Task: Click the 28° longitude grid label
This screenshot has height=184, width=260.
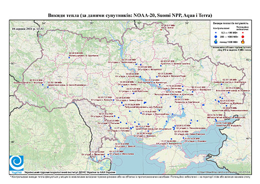Action: coord(91,23)
